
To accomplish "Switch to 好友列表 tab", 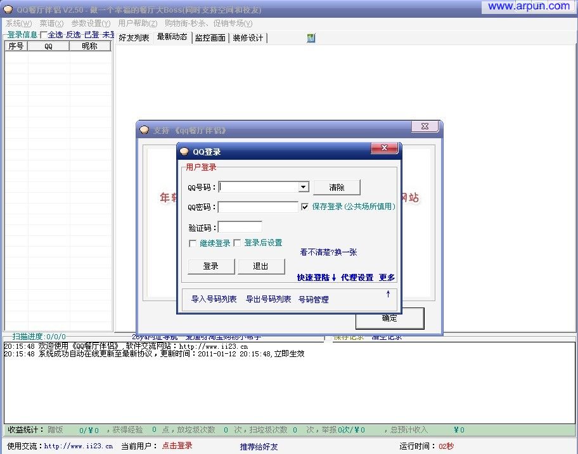I will 134,37.
